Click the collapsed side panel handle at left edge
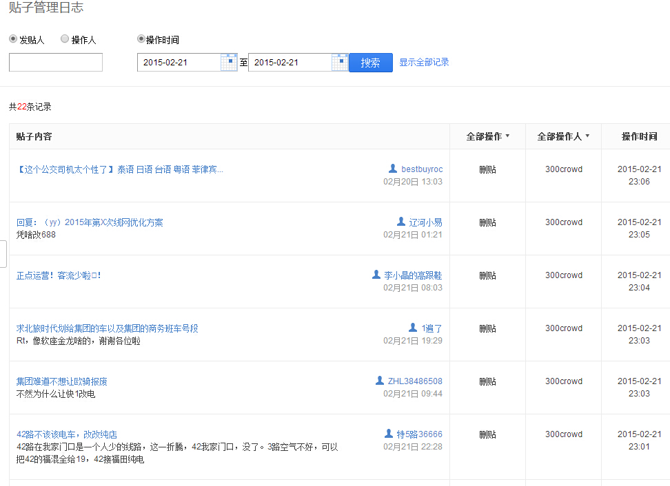Viewport: 670px width, 486px height. (3, 254)
